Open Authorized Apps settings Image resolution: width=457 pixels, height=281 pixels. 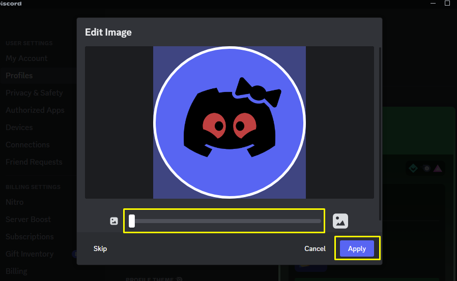click(x=35, y=110)
